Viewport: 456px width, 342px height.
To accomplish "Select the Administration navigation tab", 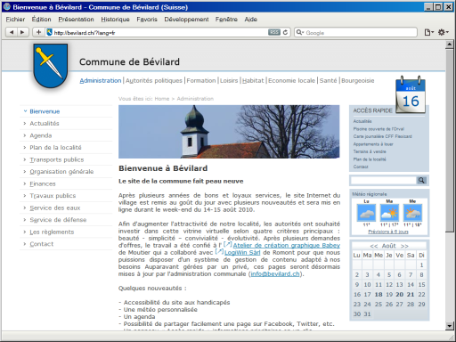I will 101,81.
